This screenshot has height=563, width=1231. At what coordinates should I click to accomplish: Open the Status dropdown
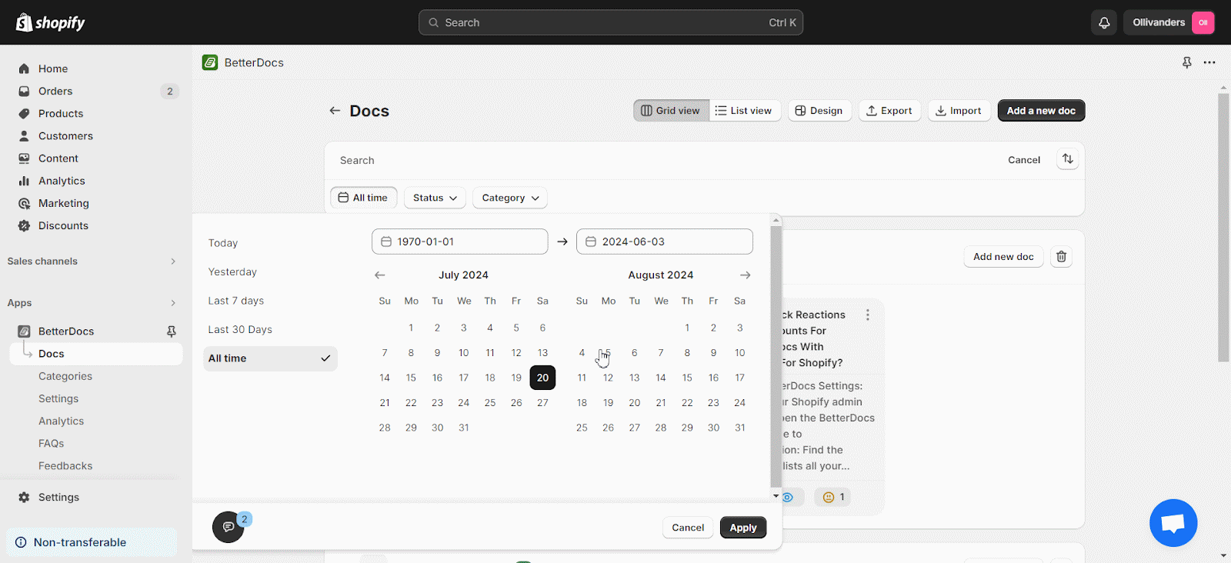coord(435,198)
